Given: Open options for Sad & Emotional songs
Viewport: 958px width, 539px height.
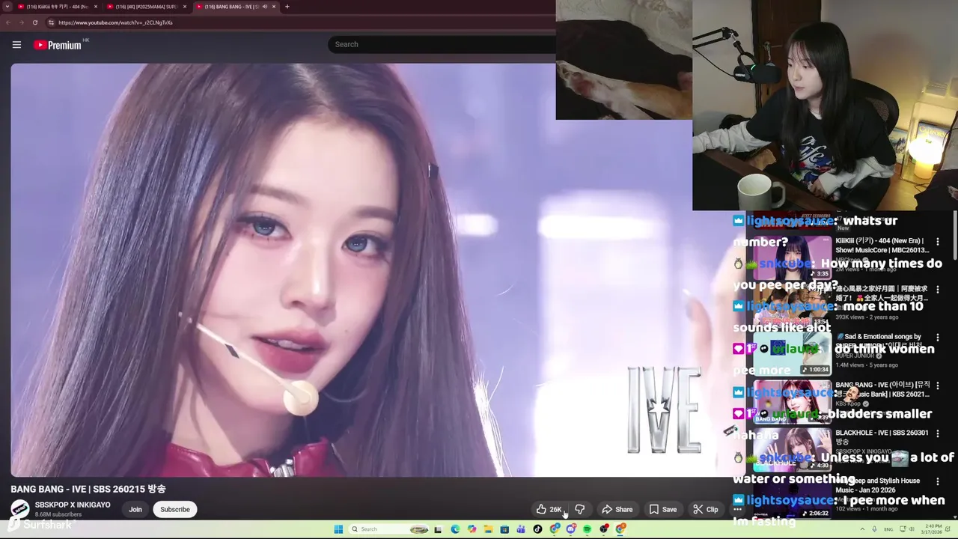Looking at the screenshot, I should (938, 338).
